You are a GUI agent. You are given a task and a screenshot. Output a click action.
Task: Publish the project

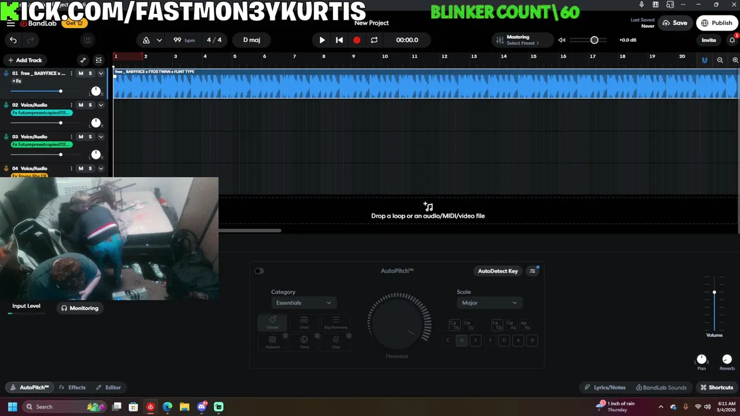[717, 23]
